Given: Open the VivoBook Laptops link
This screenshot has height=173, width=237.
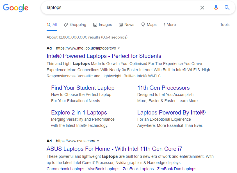Looking at the screenshot, I should click(103, 169).
